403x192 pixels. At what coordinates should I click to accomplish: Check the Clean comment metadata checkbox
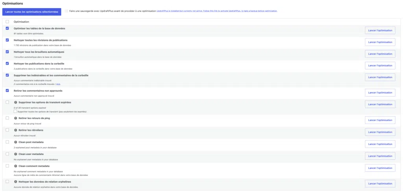pos(7,166)
